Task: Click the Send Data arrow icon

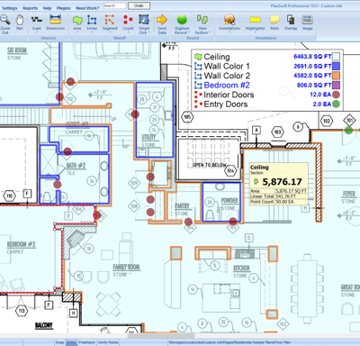Action: click(162, 20)
